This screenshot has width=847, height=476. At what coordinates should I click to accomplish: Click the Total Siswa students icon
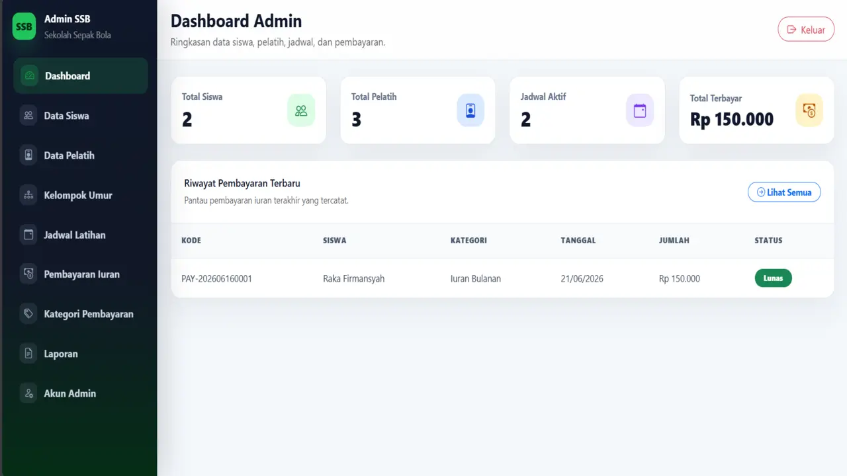[x=301, y=110]
